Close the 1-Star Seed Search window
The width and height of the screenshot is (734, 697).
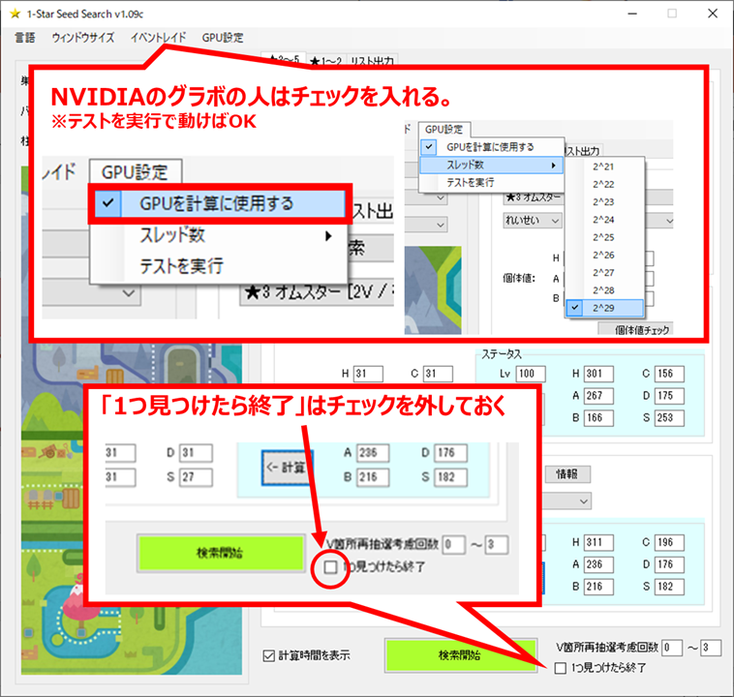click(x=713, y=15)
